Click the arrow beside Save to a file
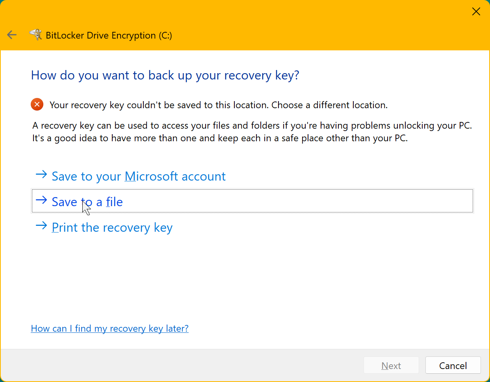490x382 pixels. tap(41, 200)
